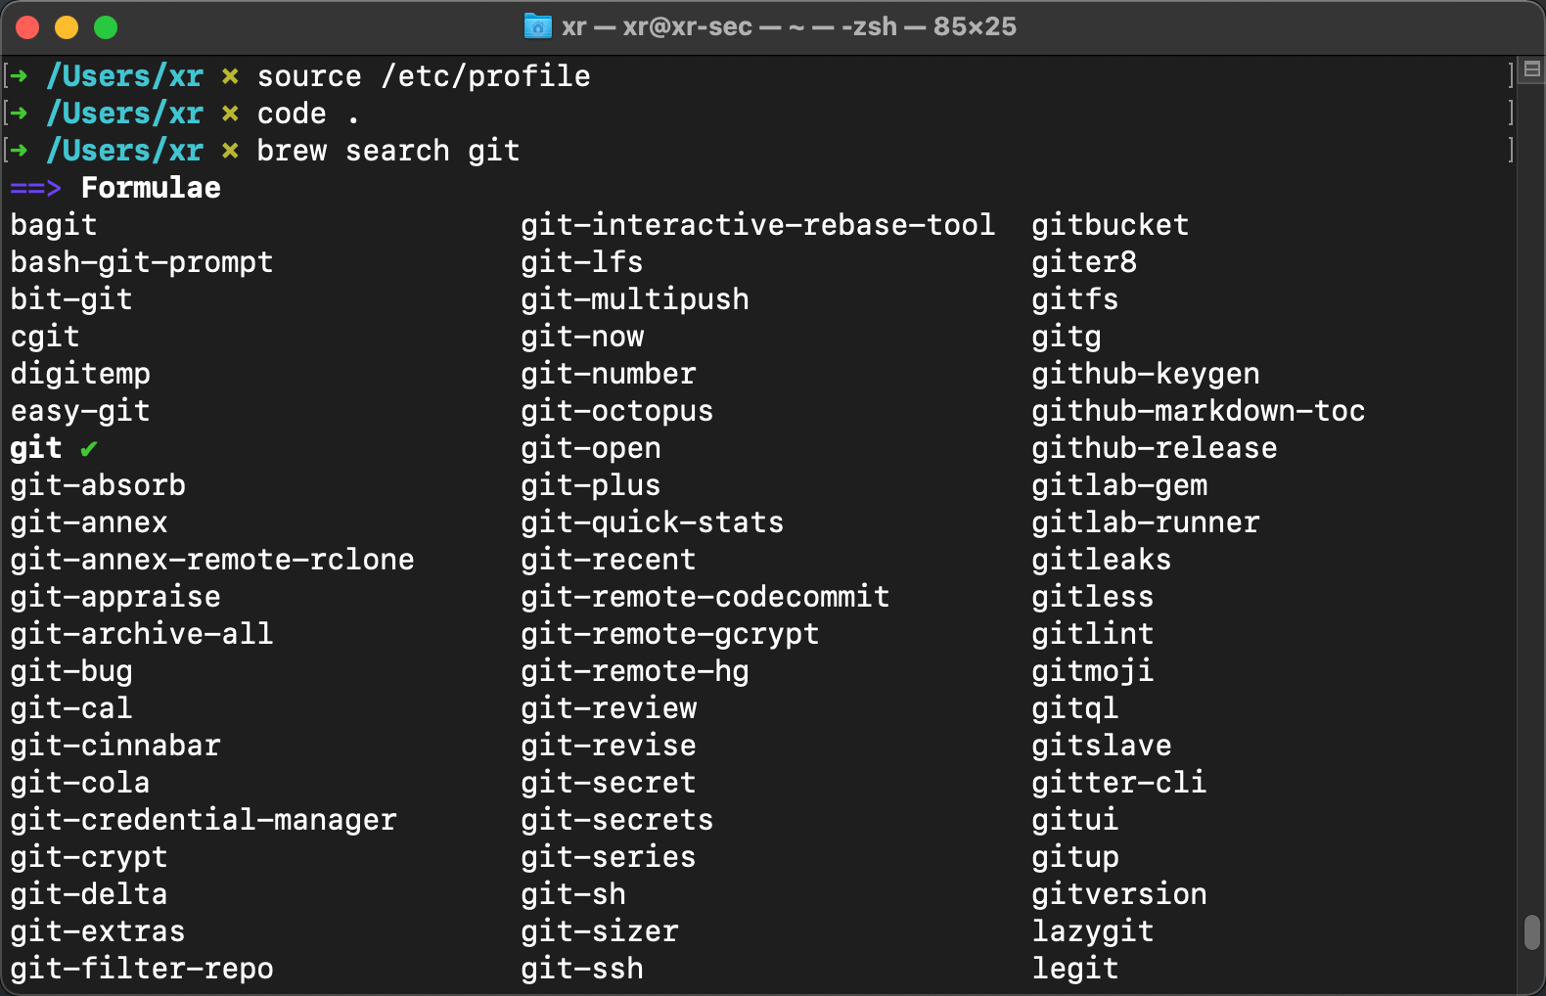Click the 'git-multipush' entry
Image resolution: width=1546 pixels, height=996 pixels.
coord(635,299)
